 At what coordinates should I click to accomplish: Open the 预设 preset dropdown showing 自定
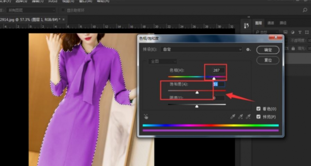click(201, 49)
